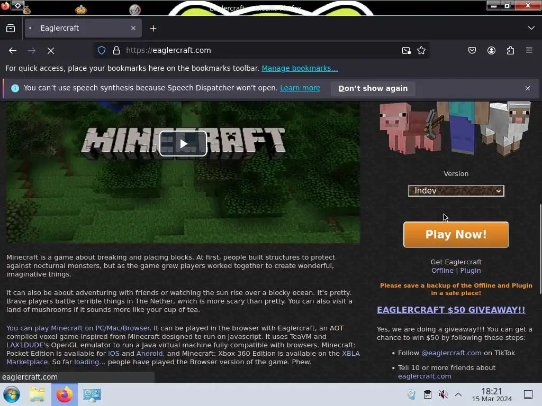Open the money bag desktop icon

[27, 11]
